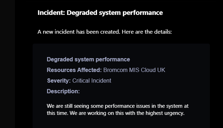Click the "Severity:" label
The height and width of the screenshot is (128, 223).
(x=59, y=80)
